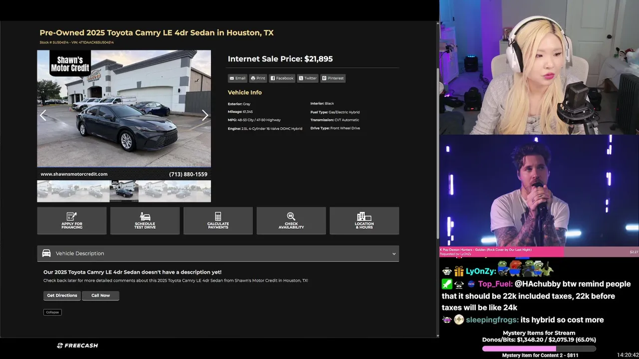Click the song request pink progress bar
Screen dimensions: 639x359
click(501, 252)
